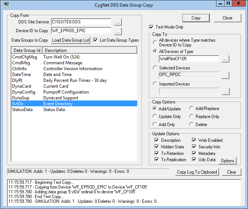Select the DlyRt data group row

point(74,80)
